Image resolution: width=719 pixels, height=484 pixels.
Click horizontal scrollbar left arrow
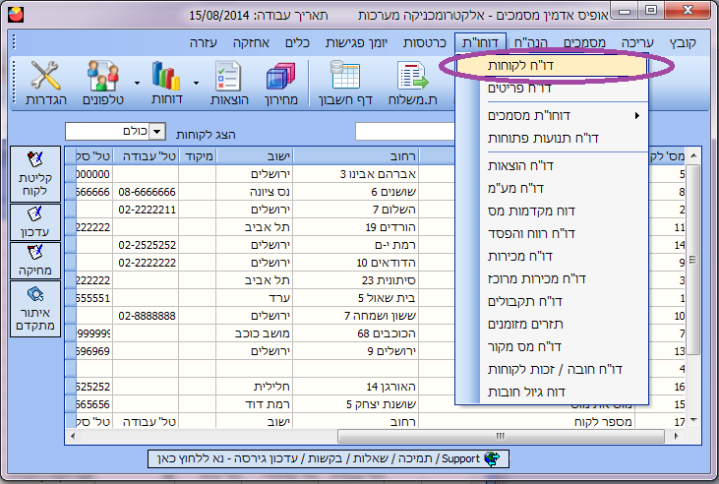pyautogui.click(x=73, y=436)
